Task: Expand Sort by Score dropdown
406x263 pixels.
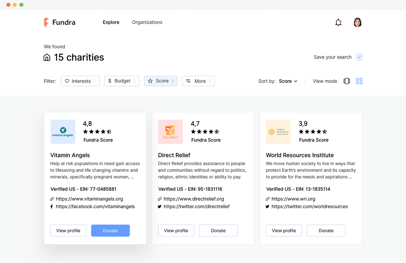Action: (288, 81)
